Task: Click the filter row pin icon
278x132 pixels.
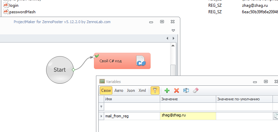Action: coord(101,106)
